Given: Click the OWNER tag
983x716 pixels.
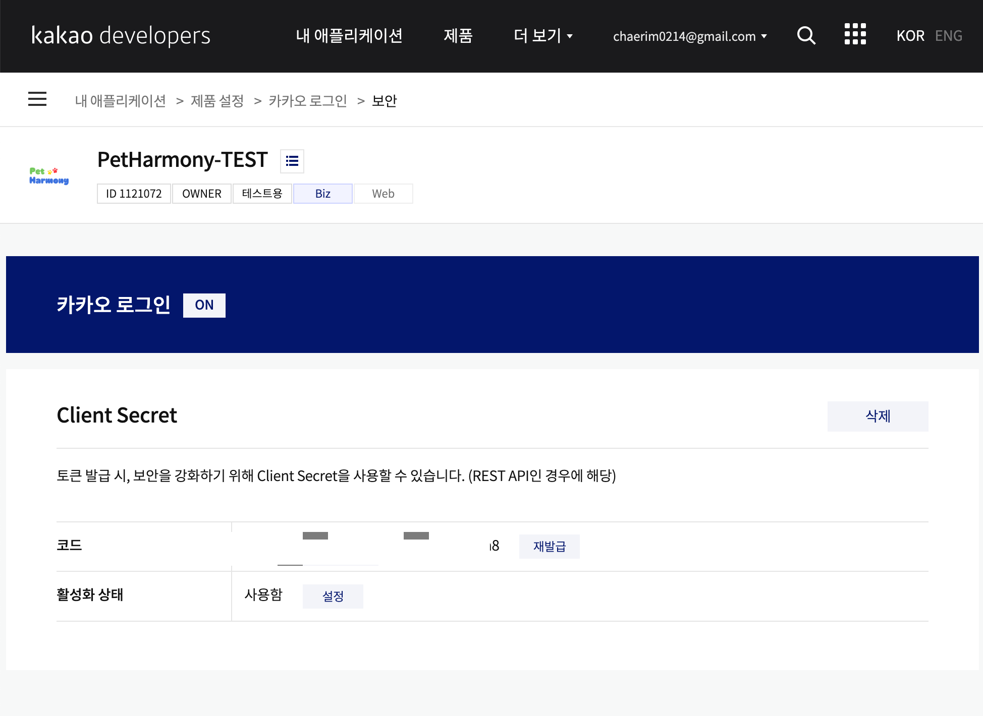Looking at the screenshot, I should (x=202, y=194).
